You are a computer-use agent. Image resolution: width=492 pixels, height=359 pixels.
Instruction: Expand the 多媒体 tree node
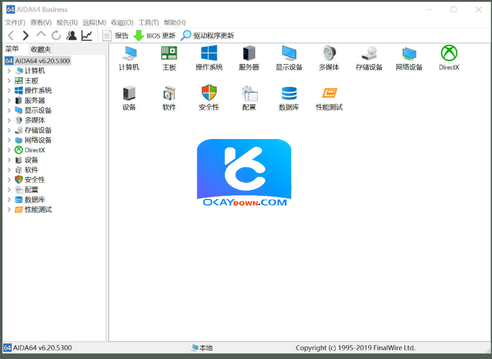pyautogui.click(x=9, y=120)
